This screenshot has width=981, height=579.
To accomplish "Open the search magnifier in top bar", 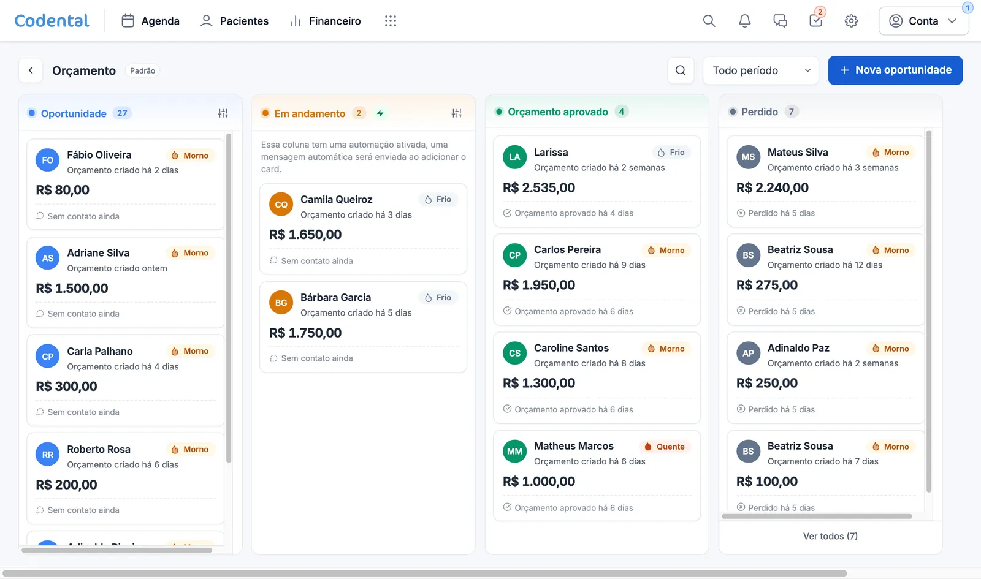I will (709, 21).
